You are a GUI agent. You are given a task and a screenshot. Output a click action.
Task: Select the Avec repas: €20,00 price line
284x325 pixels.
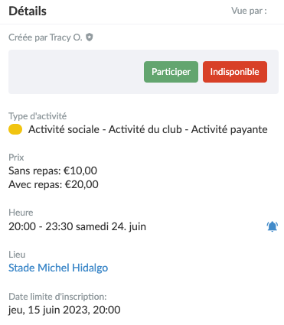54,184
